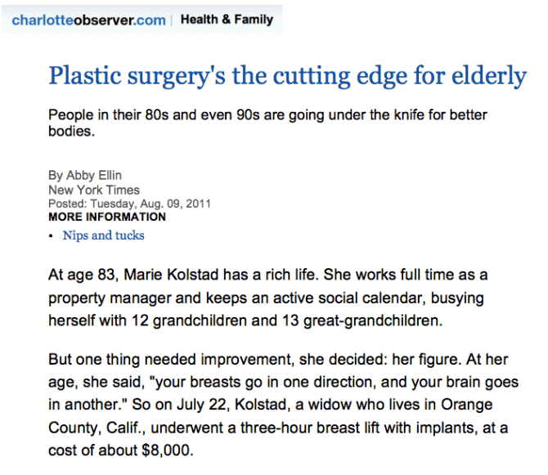Click the bullet before "Nips and tucks"
This screenshot has width=548, height=475.
51,236
